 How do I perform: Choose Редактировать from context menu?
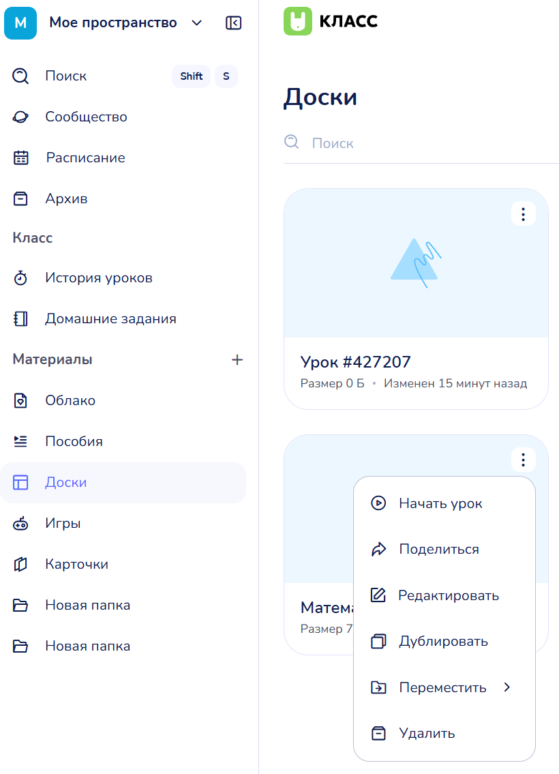pyautogui.click(x=444, y=595)
